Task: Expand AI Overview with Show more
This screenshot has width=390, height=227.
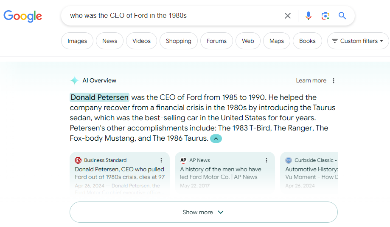Action: 203,212
